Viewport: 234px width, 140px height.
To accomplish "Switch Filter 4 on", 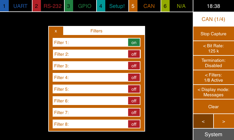I will pos(134,77).
